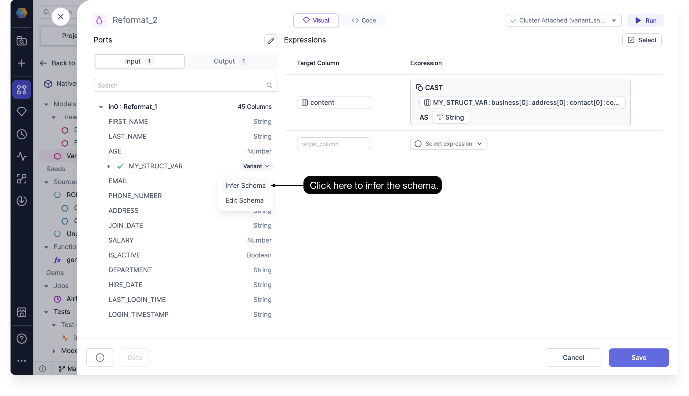Click the search magnifier in Ports search
This screenshot has width=689, height=396.
click(269, 85)
